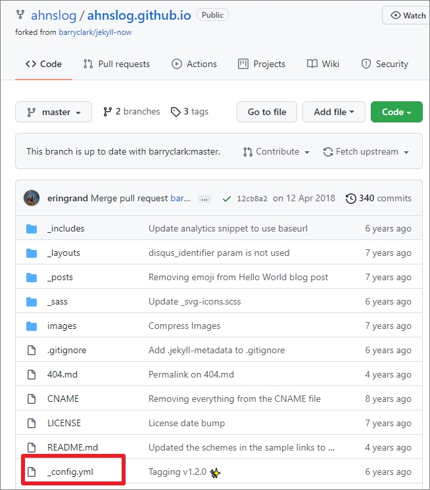The image size is (430, 490).
Task: Open commit 'Removing emoji from Hello World blog post'
Action: (239, 278)
